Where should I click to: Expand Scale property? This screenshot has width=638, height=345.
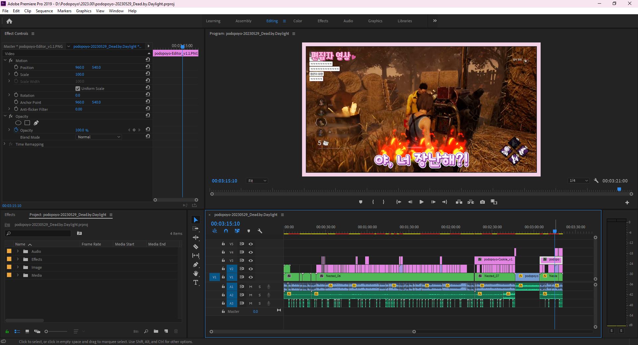9,74
